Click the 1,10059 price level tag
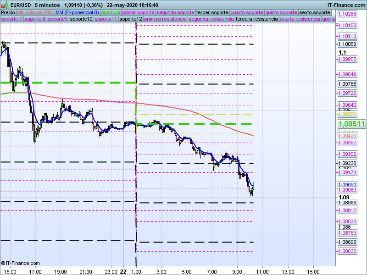Viewport: 367px width, 275px height. (347, 44)
